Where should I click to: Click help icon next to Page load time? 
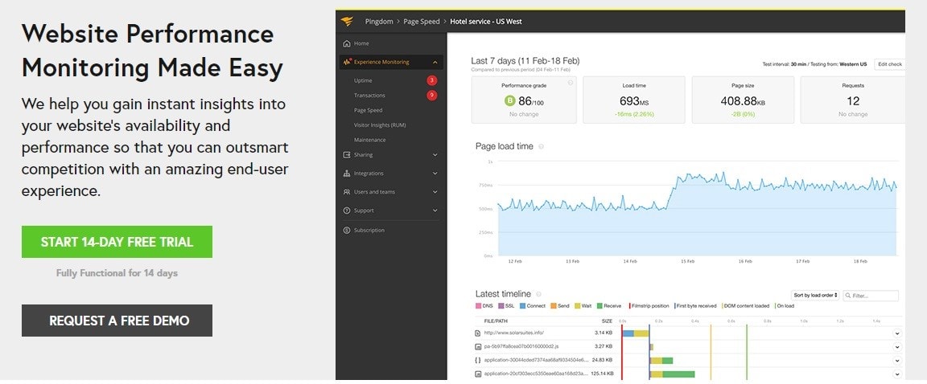click(x=541, y=146)
